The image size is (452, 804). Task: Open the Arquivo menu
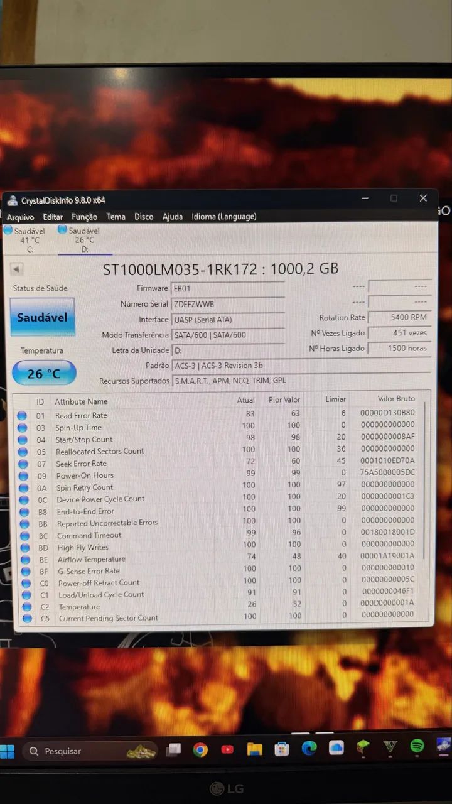click(21, 217)
